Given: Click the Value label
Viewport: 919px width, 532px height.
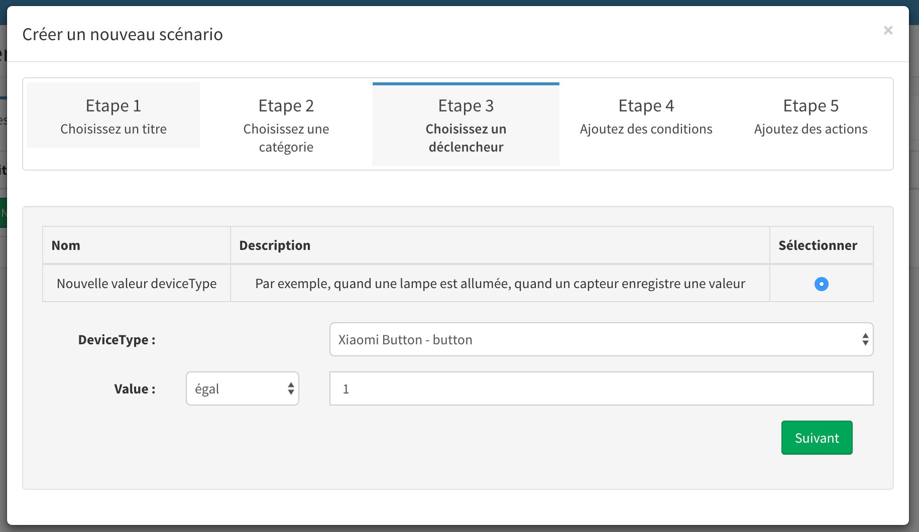Looking at the screenshot, I should (x=135, y=389).
